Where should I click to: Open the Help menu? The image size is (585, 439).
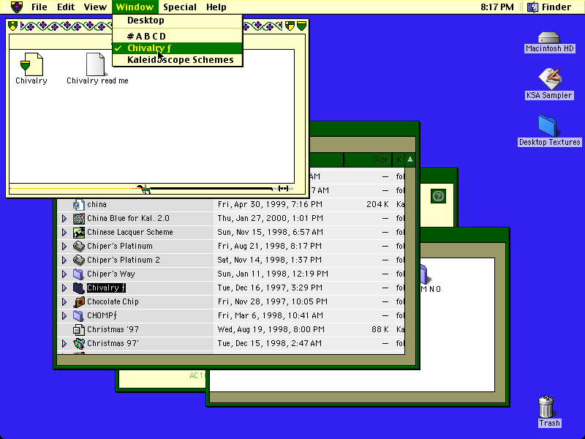click(x=216, y=7)
